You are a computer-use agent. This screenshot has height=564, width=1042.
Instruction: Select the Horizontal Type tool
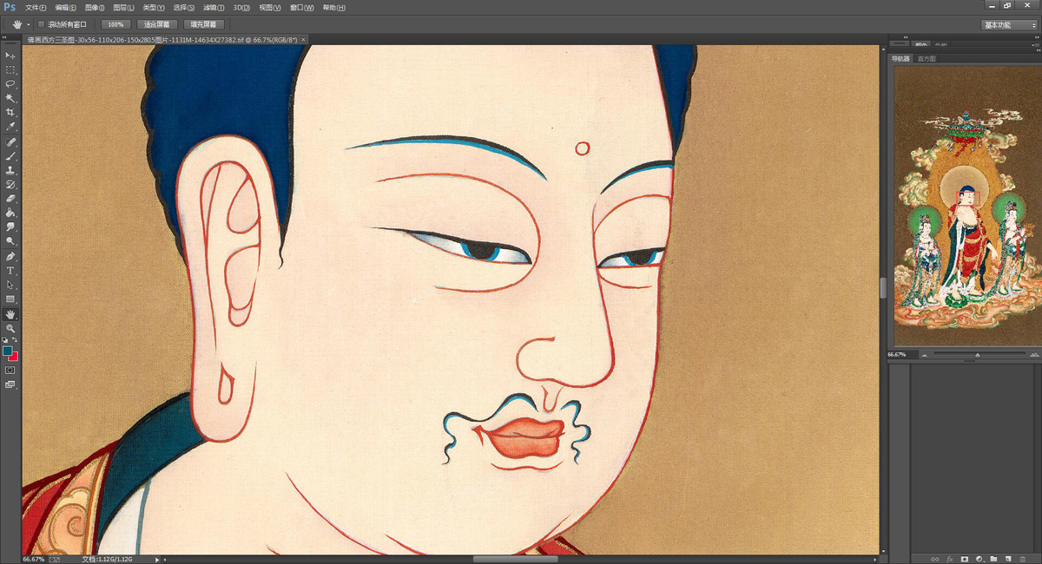(x=10, y=271)
